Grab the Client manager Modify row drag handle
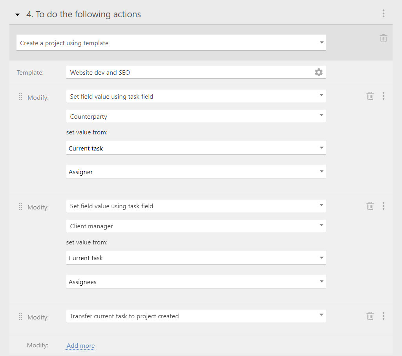The width and height of the screenshot is (402, 356). [x=20, y=207]
